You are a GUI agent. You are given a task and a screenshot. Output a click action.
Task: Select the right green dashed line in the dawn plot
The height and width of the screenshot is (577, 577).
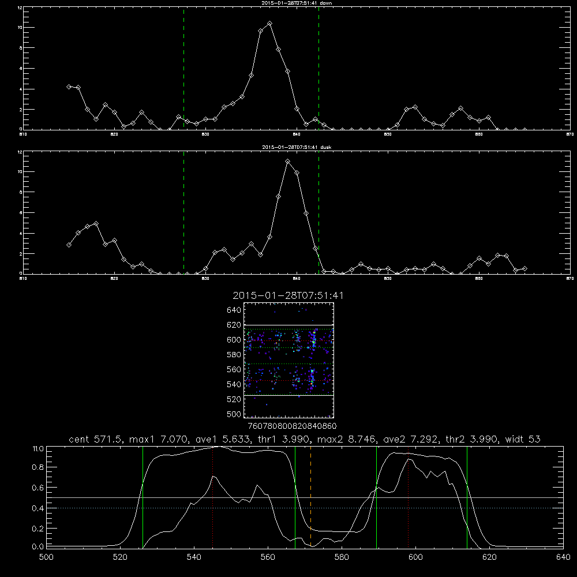[x=319, y=68]
